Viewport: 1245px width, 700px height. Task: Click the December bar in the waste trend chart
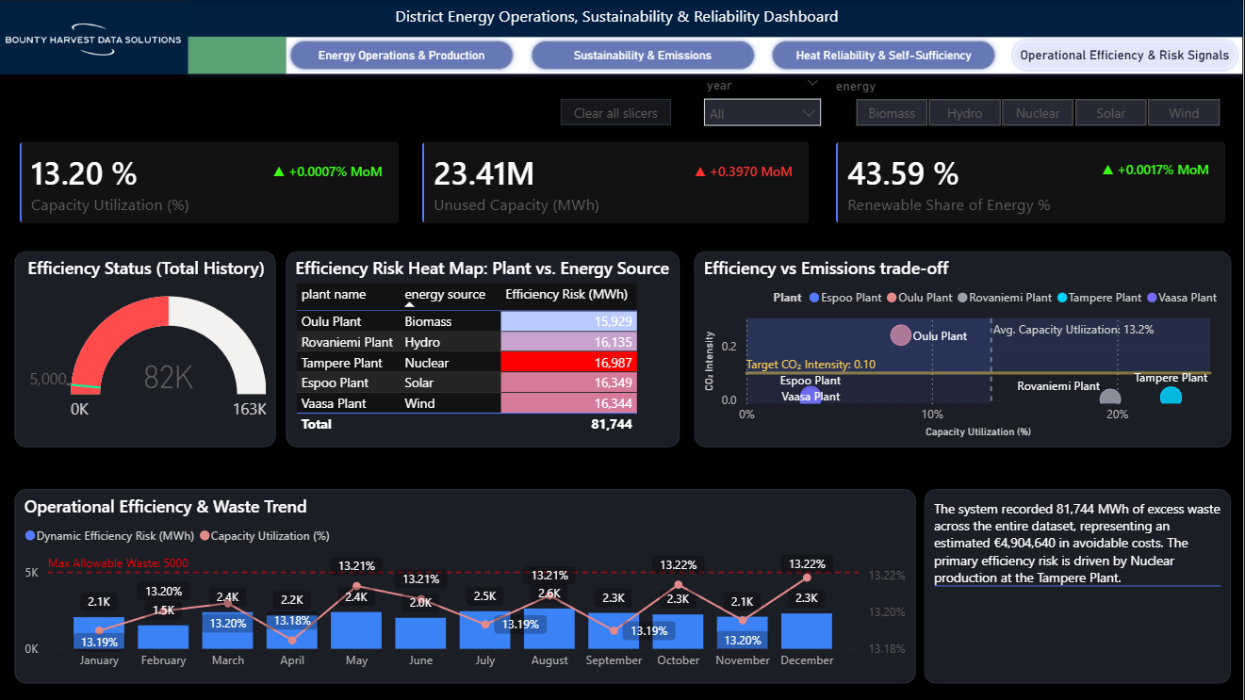807,629
